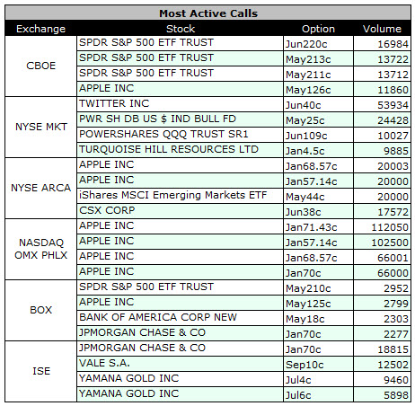This screenshot has width=415, height=406.
Task: Click the Volume column header
Action: tap(382, 29)
